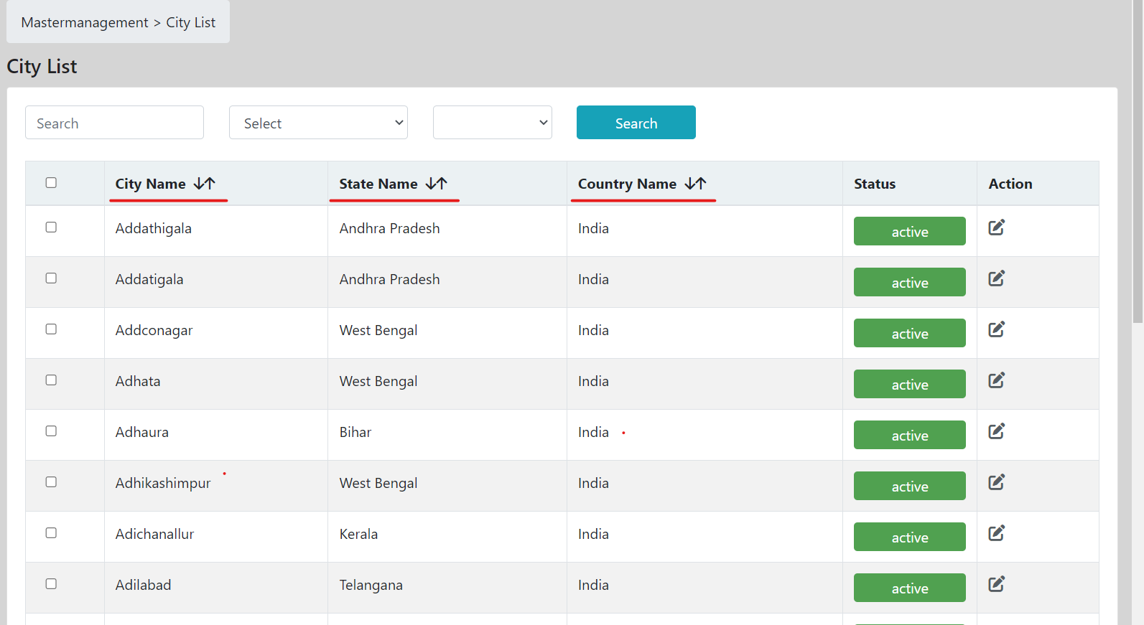
Task: Check the Adhikashimpur row checkbox
Action: (x=51, y=482)
